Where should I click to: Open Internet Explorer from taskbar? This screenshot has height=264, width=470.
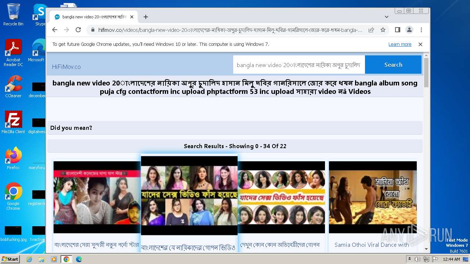29,259
